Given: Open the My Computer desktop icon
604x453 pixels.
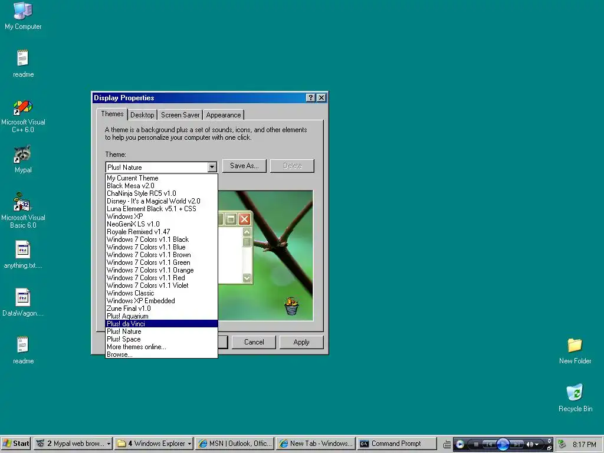Looking at the screenshot, I should pyautogui.click(x=23, y=16).
